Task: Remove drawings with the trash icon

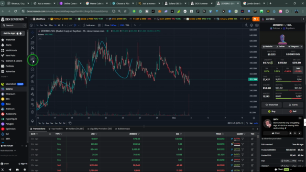Action: click(x=33, y=112)
